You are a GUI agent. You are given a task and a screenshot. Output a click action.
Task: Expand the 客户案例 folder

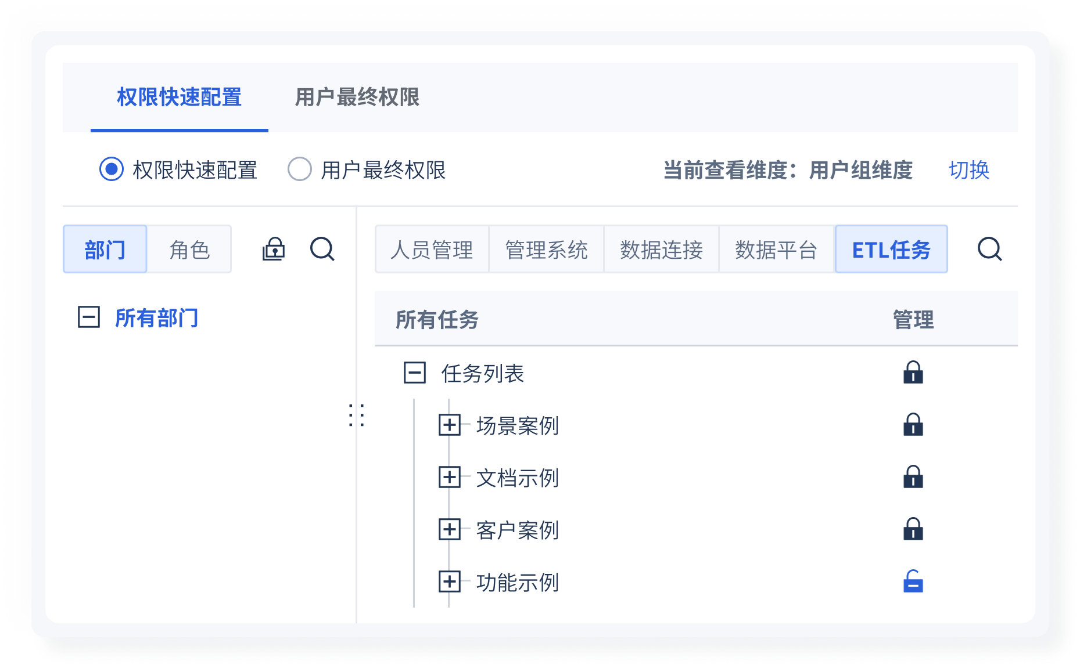[x=450, y=529]
